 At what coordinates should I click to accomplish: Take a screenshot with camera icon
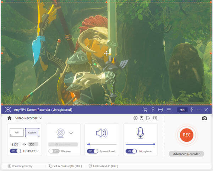[x=204, y=118]
